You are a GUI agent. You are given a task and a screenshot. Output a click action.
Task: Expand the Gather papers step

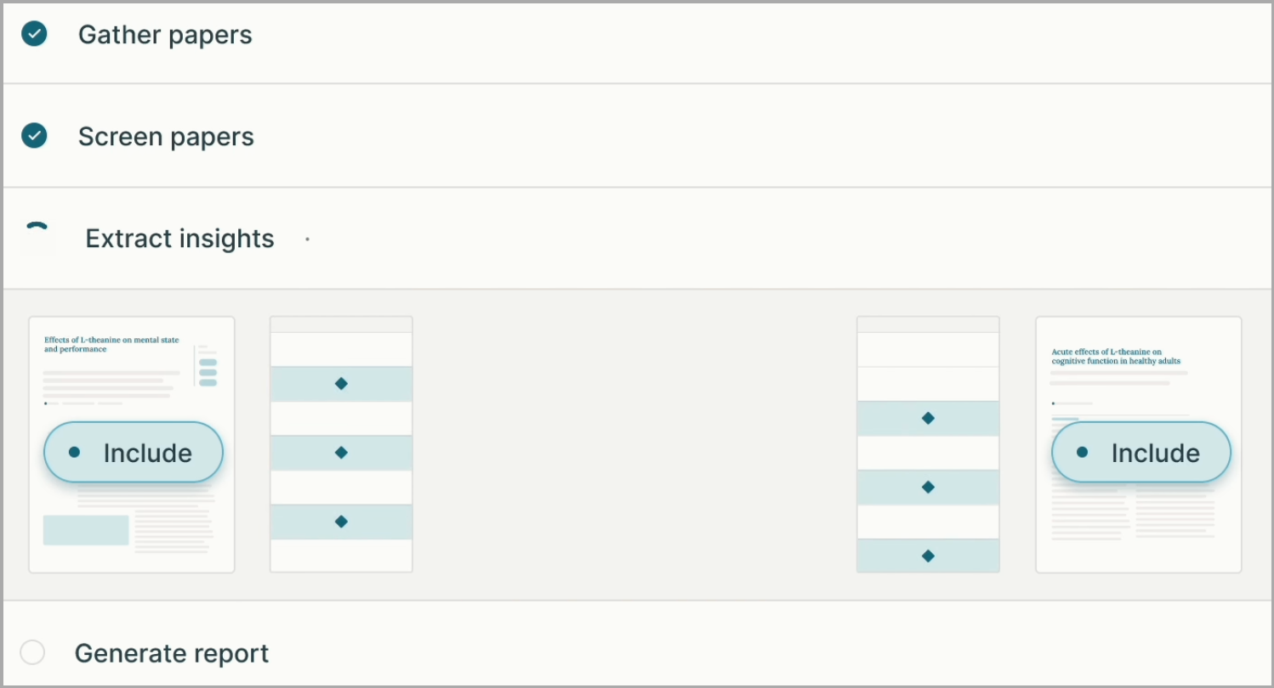tap(165, 35)
